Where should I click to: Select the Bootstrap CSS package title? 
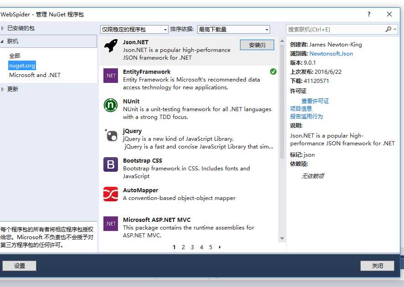[x=143, y=160]
